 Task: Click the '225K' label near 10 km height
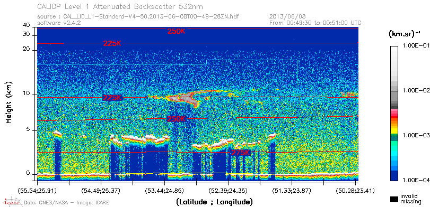point(112,98)
